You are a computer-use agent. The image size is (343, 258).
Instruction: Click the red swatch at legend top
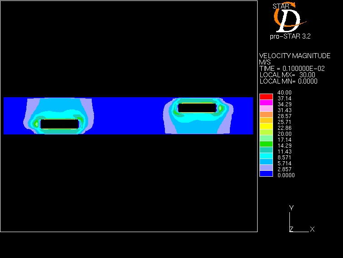pos(266,96)
